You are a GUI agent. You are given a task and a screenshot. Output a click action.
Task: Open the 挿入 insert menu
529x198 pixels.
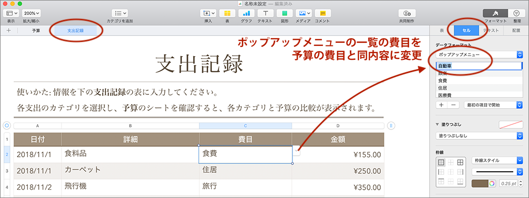pos(208,13)
